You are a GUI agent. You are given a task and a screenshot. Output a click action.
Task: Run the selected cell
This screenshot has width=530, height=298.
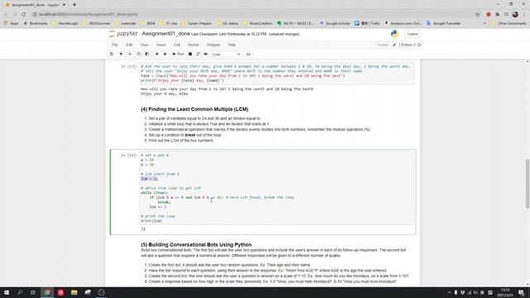point(178,54)
